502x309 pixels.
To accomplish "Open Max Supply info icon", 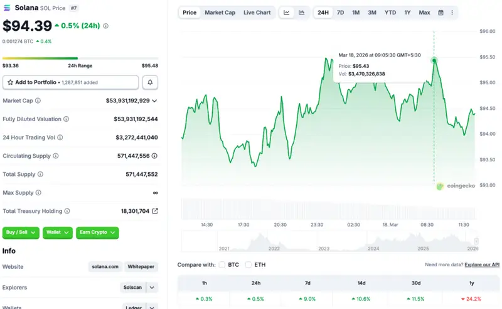I will pyautogui.click(x=38, y=193).
